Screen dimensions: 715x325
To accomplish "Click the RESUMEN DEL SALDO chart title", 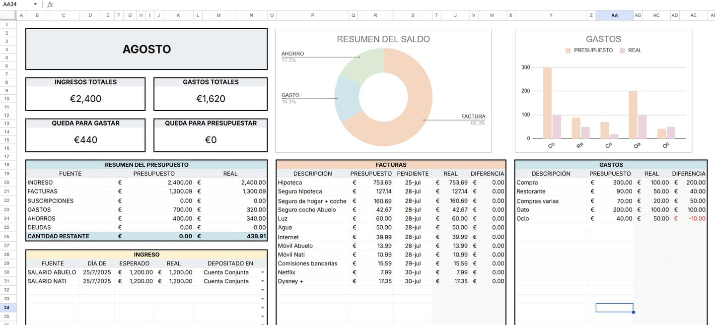I will 383,39.
